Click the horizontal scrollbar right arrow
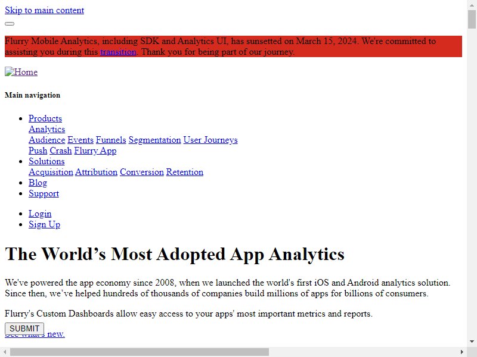 point(462,352)
